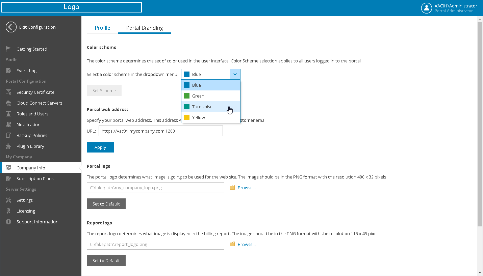Click the Security Certificate icon

(9, 92)
